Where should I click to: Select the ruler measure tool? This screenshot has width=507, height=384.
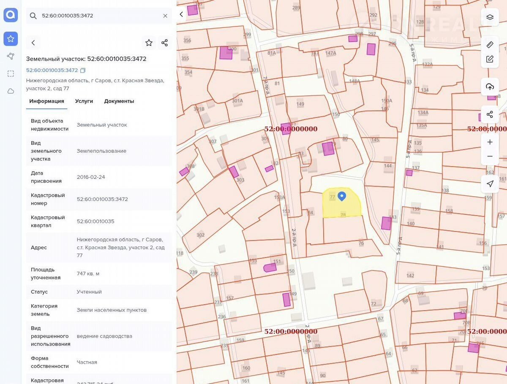490,45
